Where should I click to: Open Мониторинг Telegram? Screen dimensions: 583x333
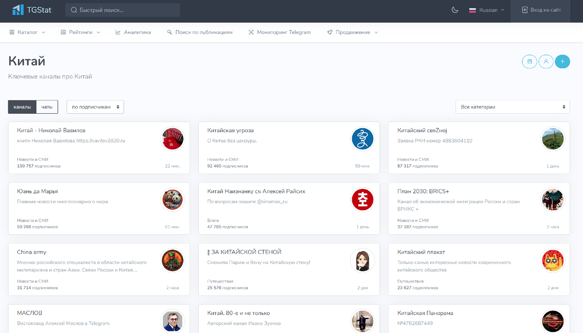click(x=279, y=32)
